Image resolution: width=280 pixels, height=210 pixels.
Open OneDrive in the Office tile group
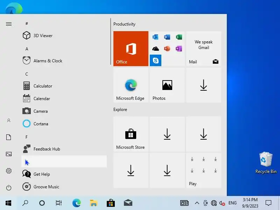pyautogui.click(x=155, y=49)
